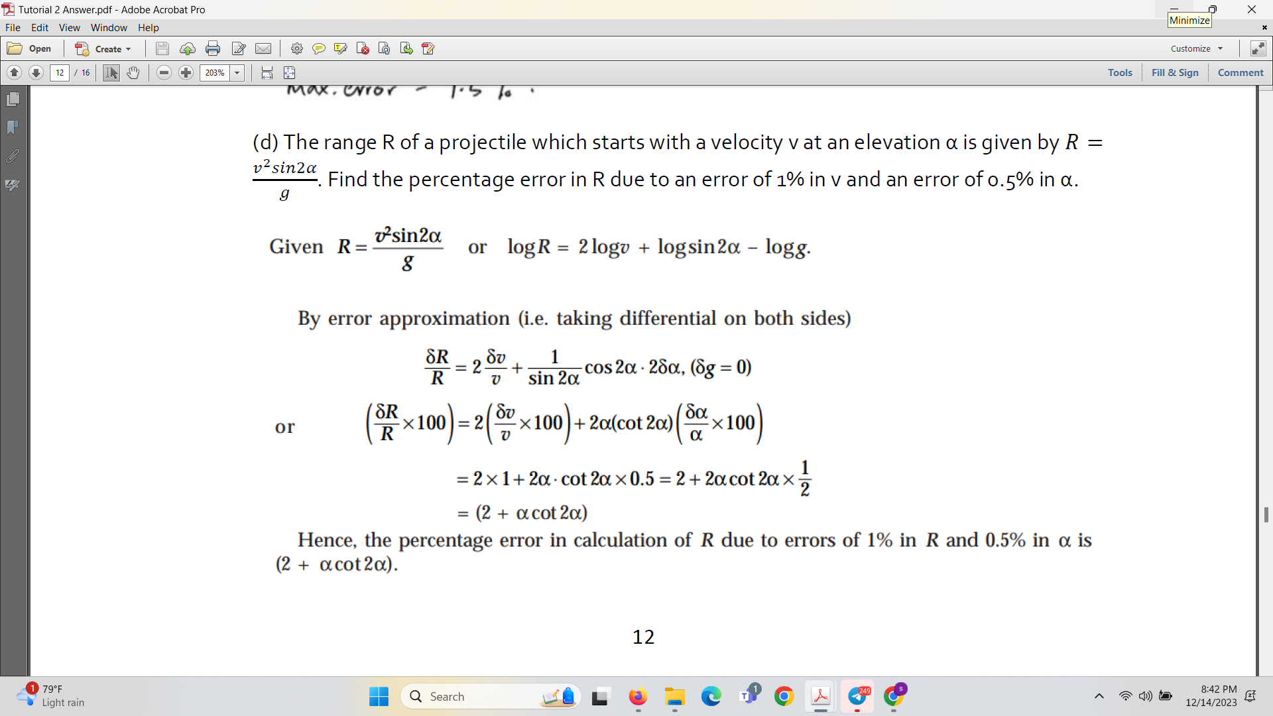1273x716 pixels.
Task: Select the Hand tool
Action: tap(133, 73)
